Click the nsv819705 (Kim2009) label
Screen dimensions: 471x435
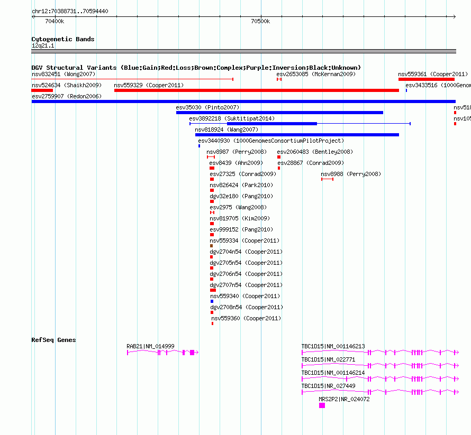(x=240, y=218)
